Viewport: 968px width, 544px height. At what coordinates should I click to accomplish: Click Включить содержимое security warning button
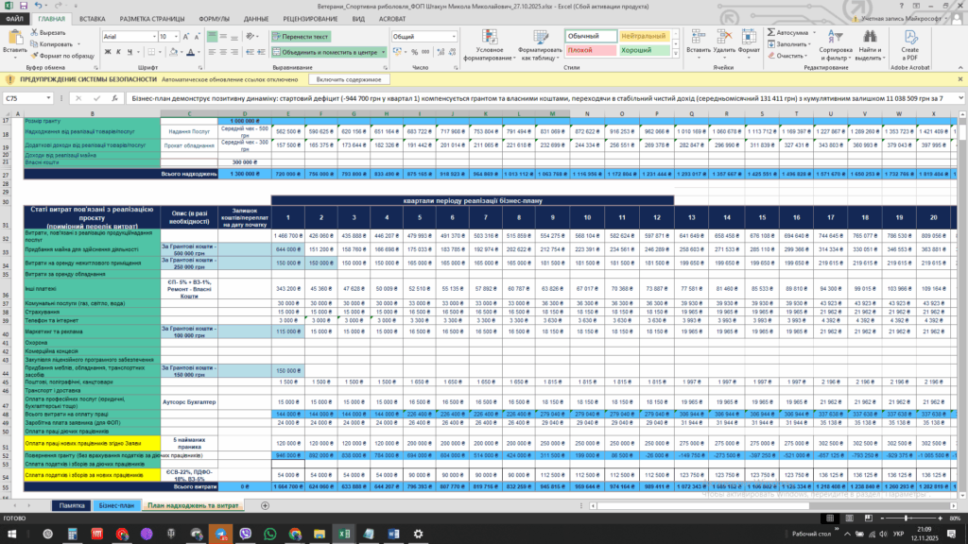click(350, 80)
